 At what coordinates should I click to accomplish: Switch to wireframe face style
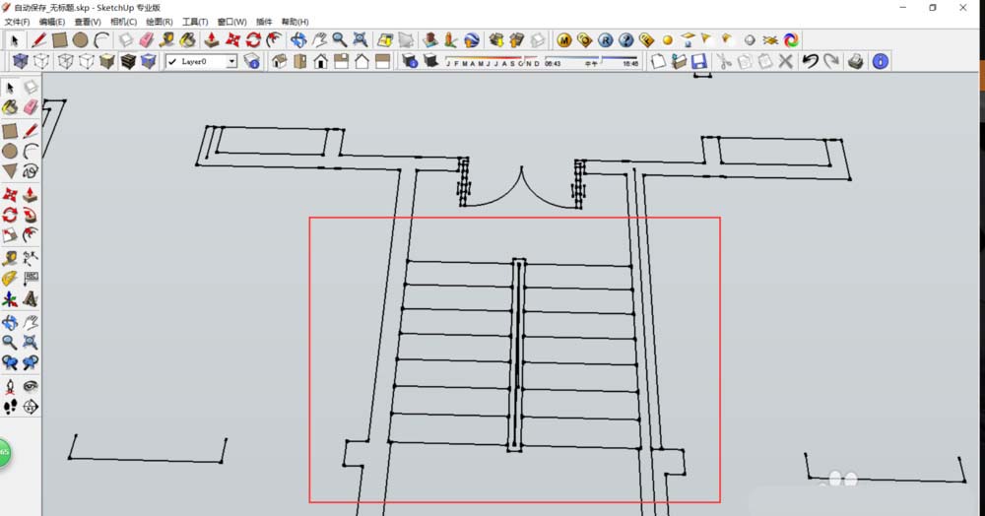click(65, 61)
